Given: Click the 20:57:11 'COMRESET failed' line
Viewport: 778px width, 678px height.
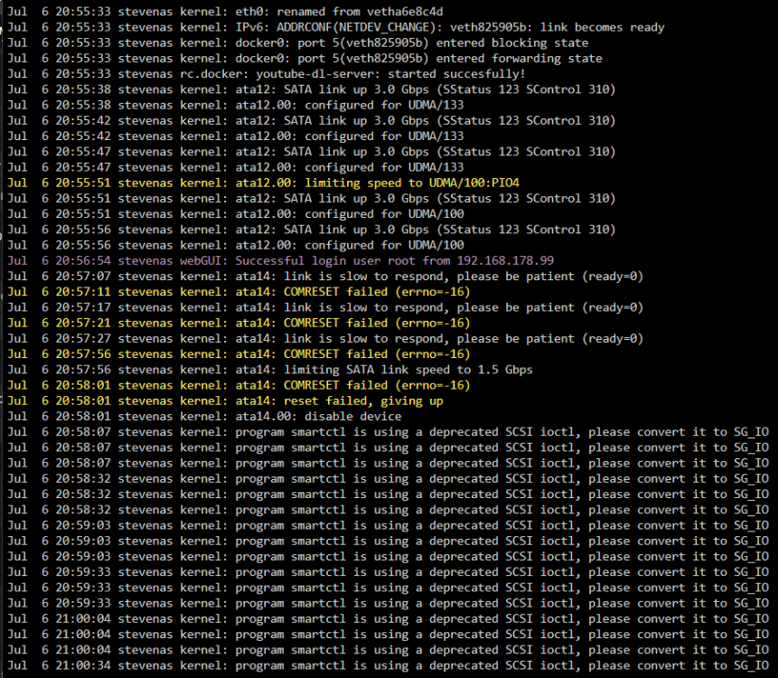Looking at the screenshot, I should point(239,292).
